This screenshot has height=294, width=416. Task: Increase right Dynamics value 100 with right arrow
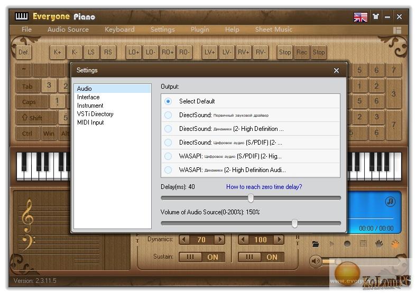[x=279, y=240]
